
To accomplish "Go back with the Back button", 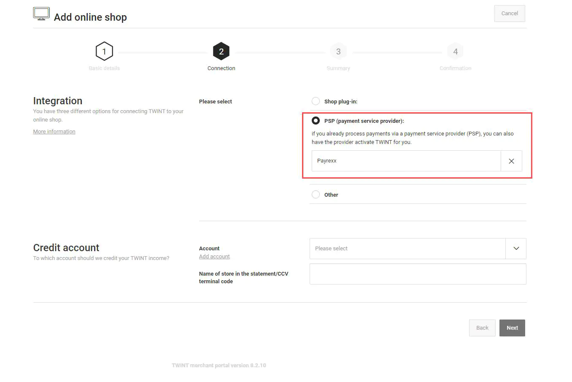I will point(482,328).
